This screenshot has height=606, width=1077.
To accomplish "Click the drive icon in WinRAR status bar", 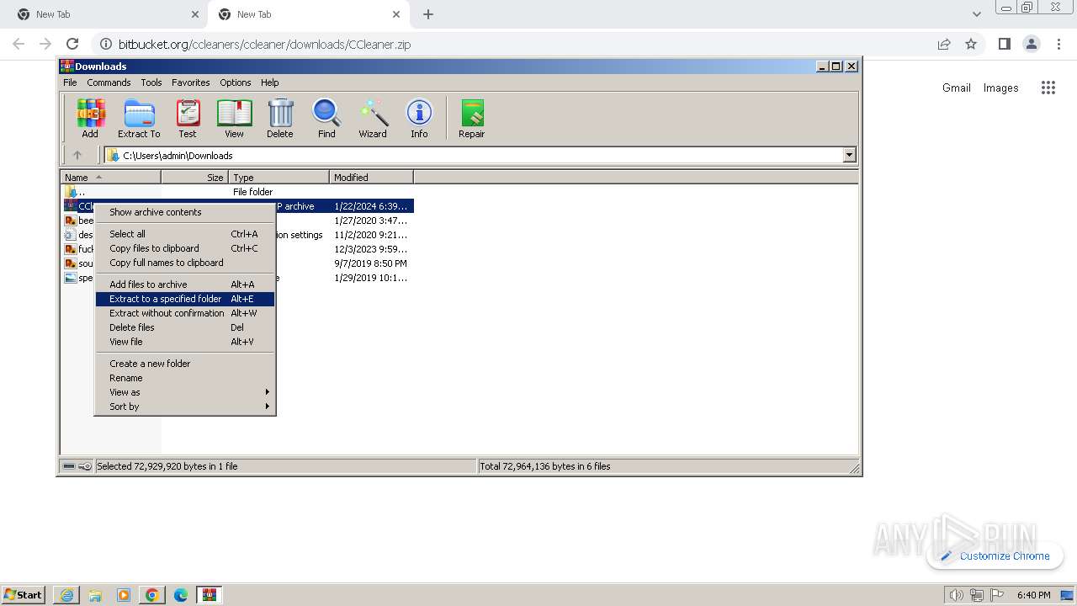I will pyautogui.click(x=69, y=466).
